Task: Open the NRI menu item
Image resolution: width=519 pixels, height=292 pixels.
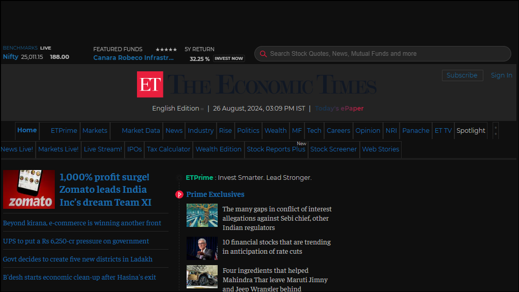Action: coord(391,130)
